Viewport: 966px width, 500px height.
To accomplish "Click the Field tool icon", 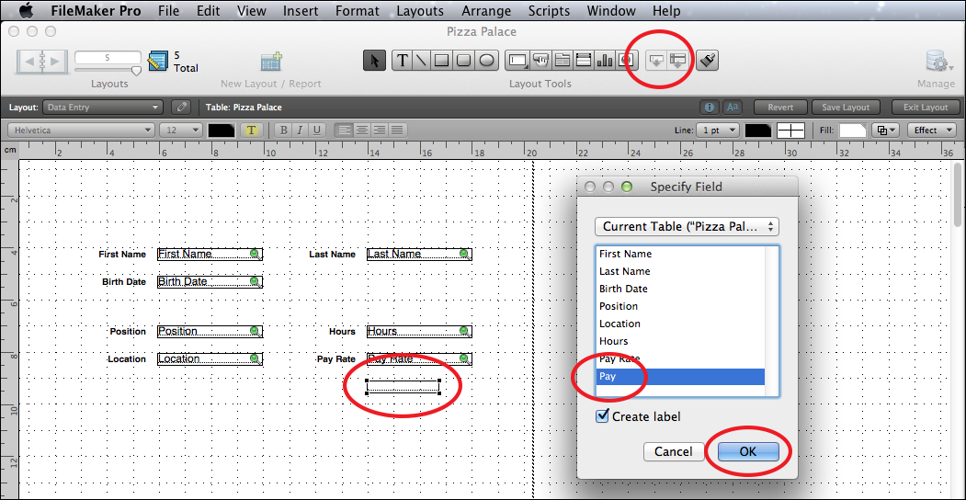I will 657,61.
